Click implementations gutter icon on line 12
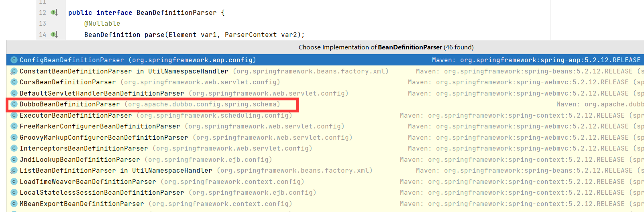This screenshot has width=644, height=212. click(54, 12)
